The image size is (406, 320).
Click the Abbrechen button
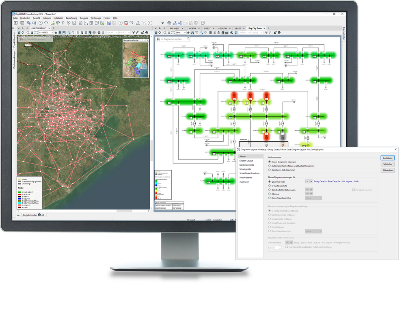[x=387, y=170]
